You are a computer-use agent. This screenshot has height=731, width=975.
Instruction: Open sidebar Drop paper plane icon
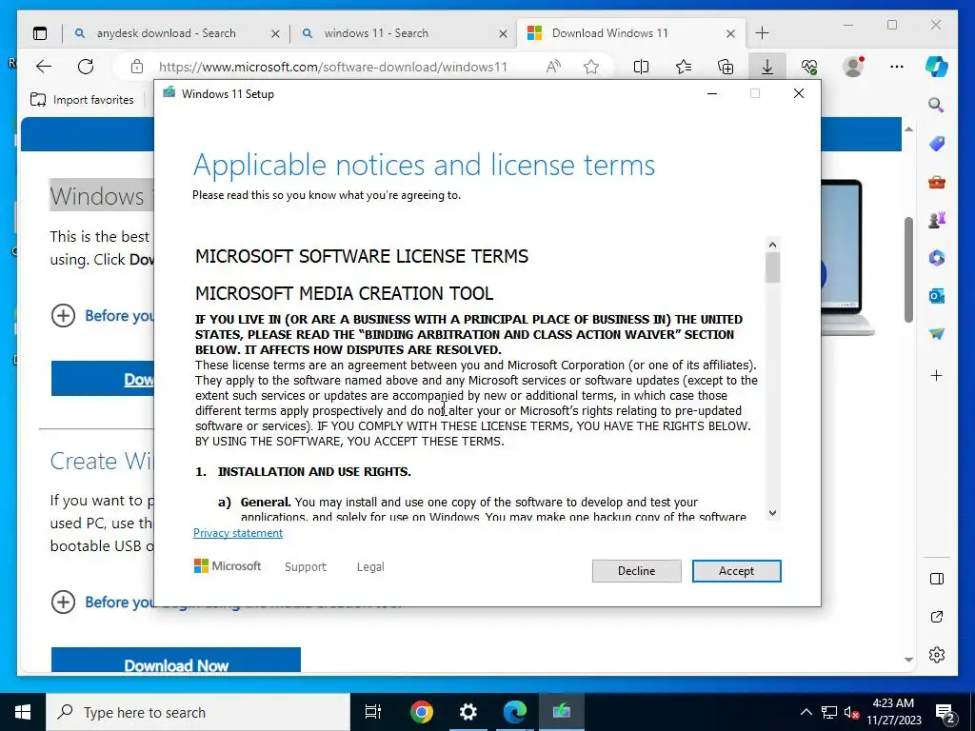click(x=937, y=334)
